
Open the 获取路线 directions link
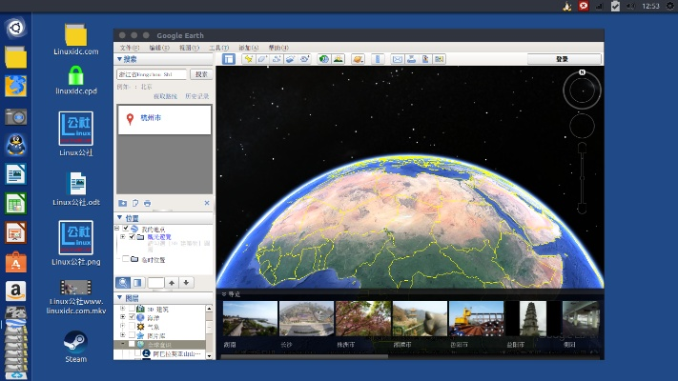pyautogui.click(x=165, y=96)
